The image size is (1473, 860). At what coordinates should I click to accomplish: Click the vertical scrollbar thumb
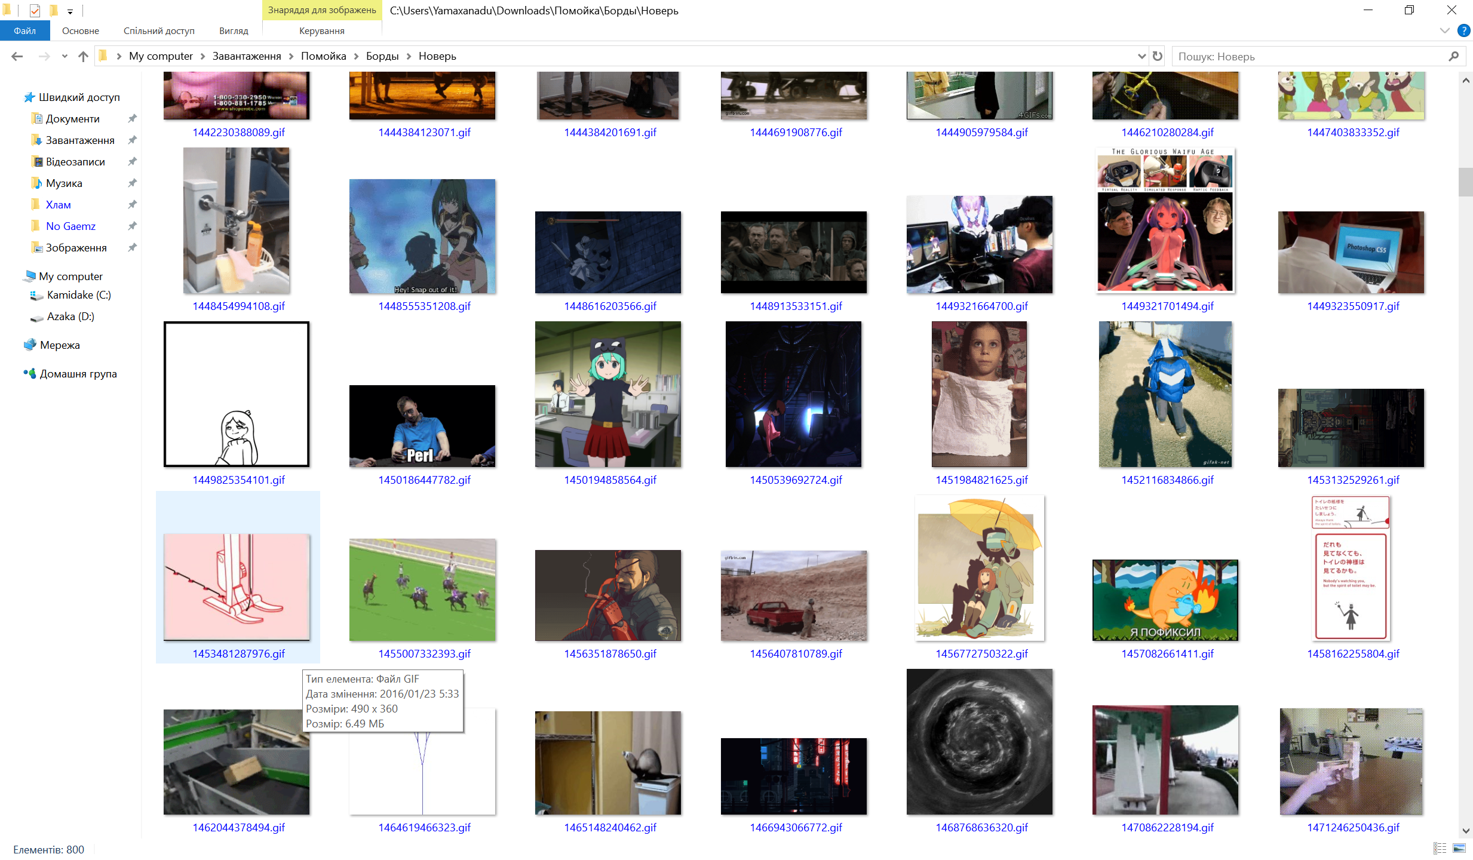tap(1465, 182)
